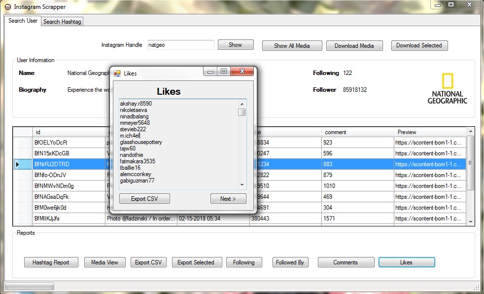Click the Instagram Handle input field
The image size is (484, 294).
[x=180, y=45]
